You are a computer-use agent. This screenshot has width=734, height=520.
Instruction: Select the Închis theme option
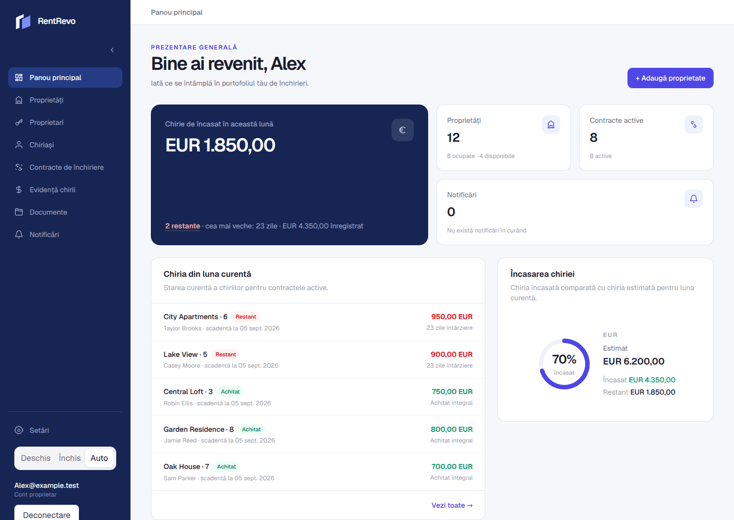click(x=70, y=458)
